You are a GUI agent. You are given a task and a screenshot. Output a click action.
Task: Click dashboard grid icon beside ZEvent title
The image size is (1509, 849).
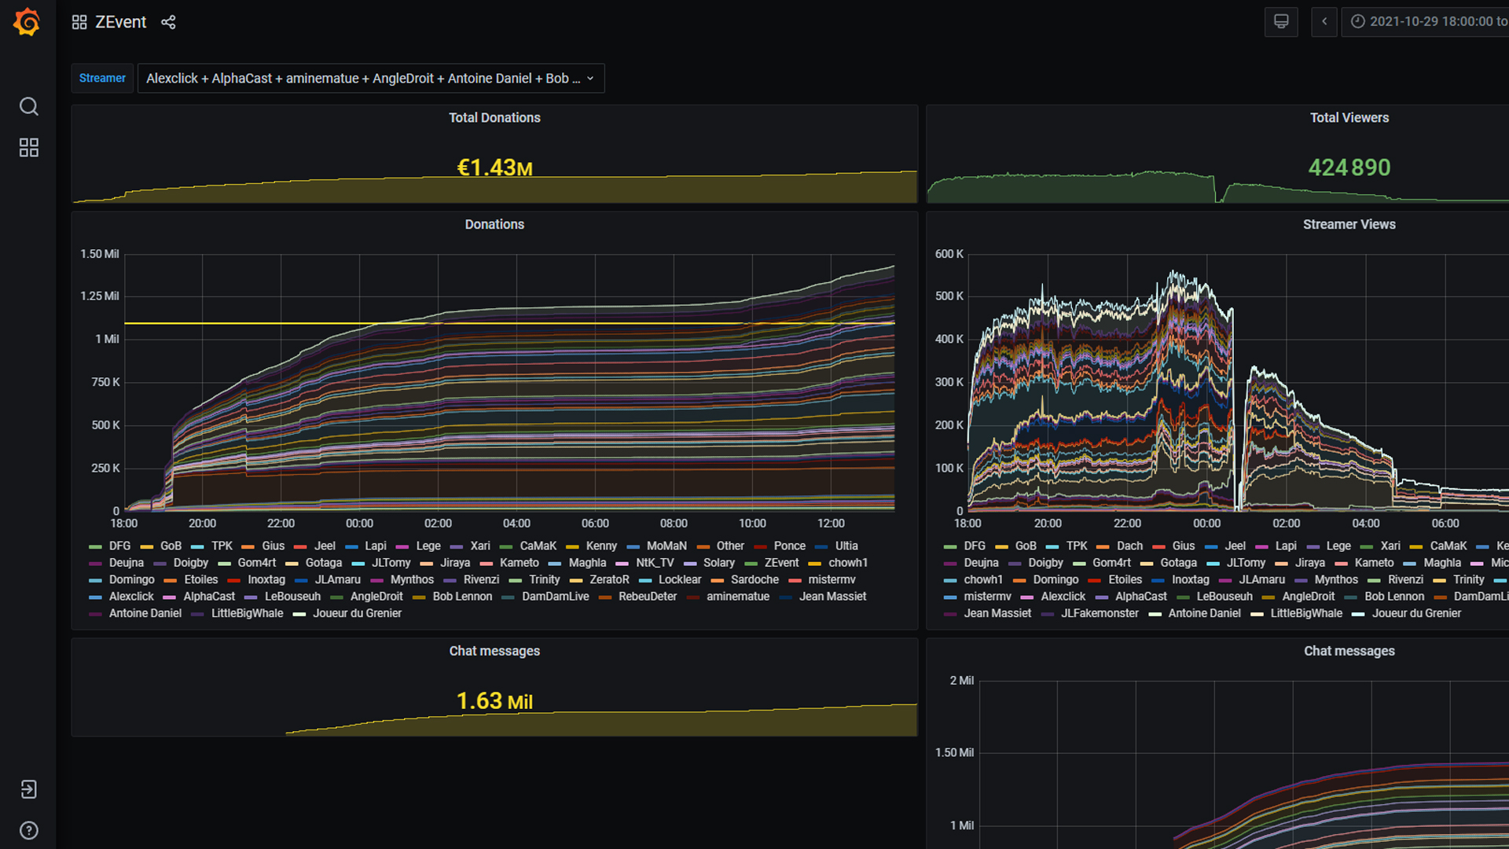[79, 22]
